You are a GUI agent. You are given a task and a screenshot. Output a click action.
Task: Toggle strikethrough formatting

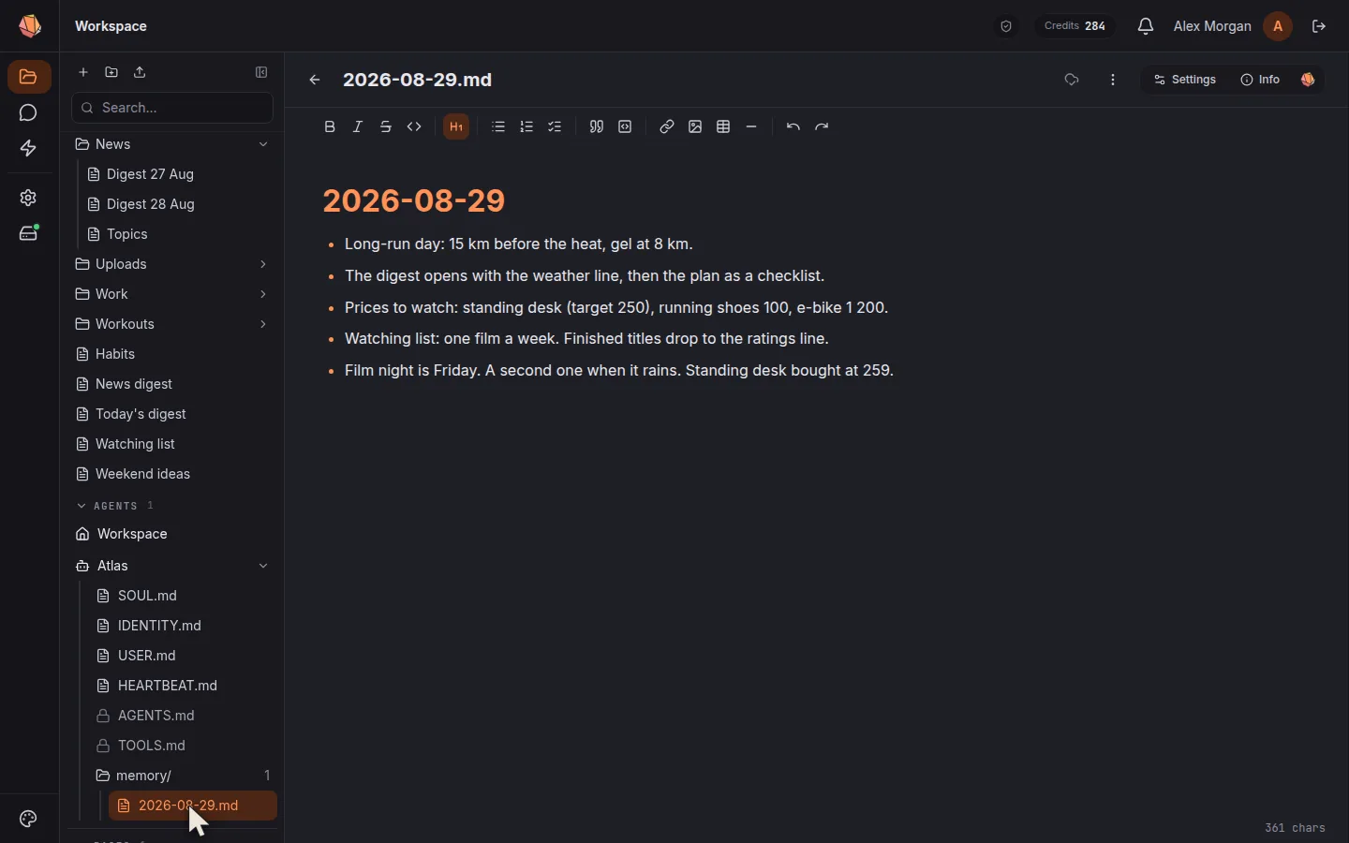pyautogui.click(x=386, y=126)
